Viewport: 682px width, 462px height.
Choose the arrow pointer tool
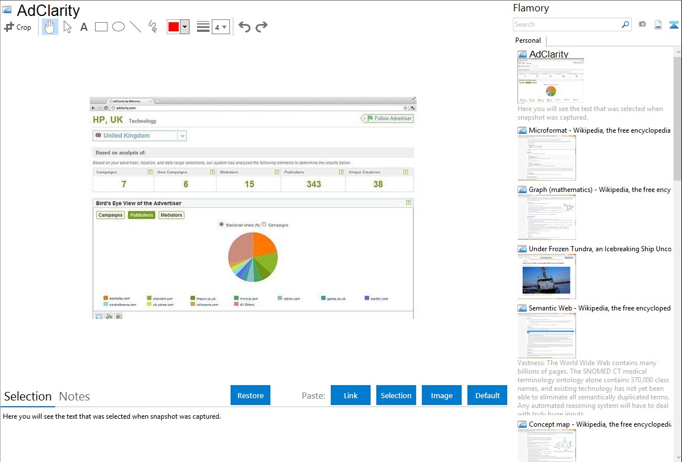tap(67, 27)
